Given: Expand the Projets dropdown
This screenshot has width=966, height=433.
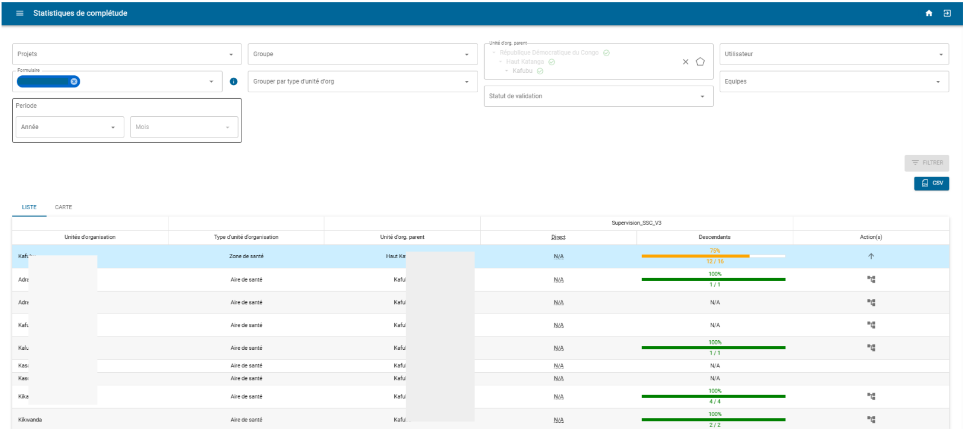Looking at the screenshot, I should tap(127, 54).
